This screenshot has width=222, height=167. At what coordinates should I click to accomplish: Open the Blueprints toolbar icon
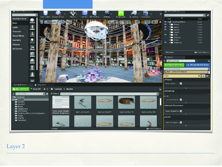[134, 14]
